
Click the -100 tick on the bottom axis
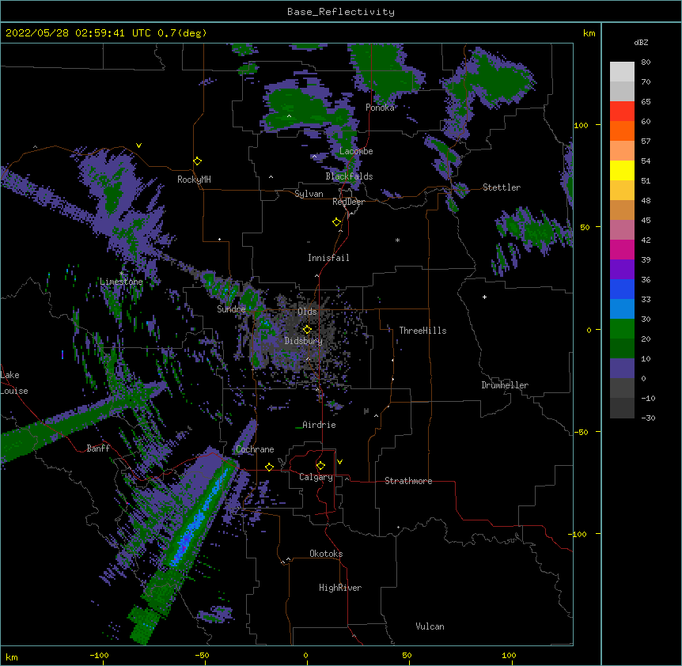pos(99,655)
